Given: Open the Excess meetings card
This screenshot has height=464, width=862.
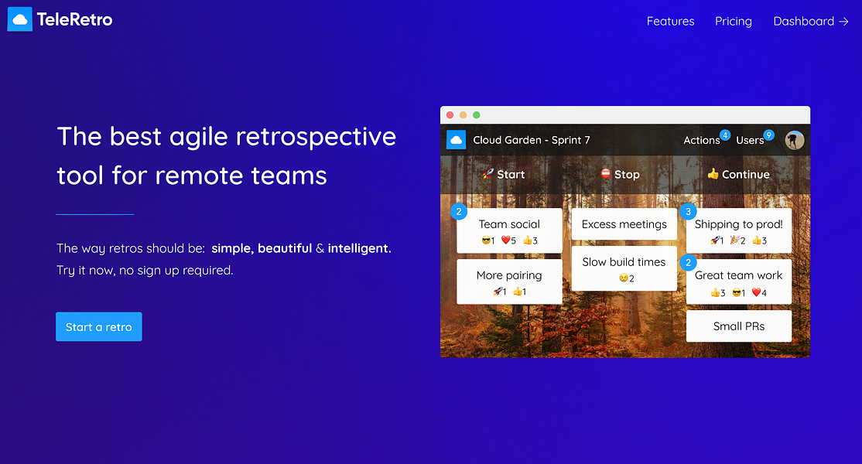Looking at the screenshot, I should tap(624, 224).
